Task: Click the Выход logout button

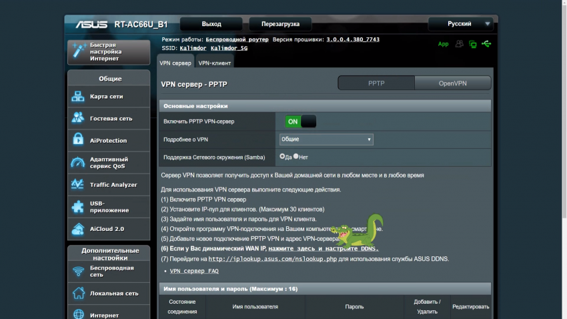Action: [211, 24]
